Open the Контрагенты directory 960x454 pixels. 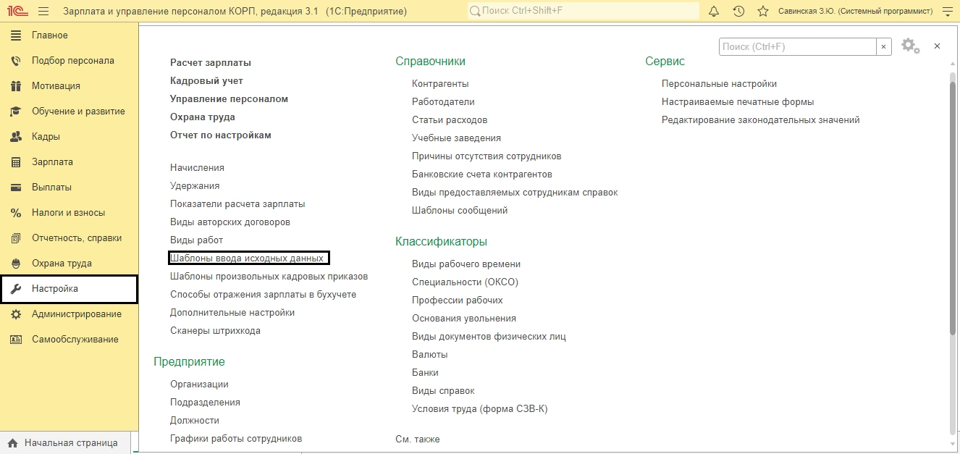(x=440, y=84)
